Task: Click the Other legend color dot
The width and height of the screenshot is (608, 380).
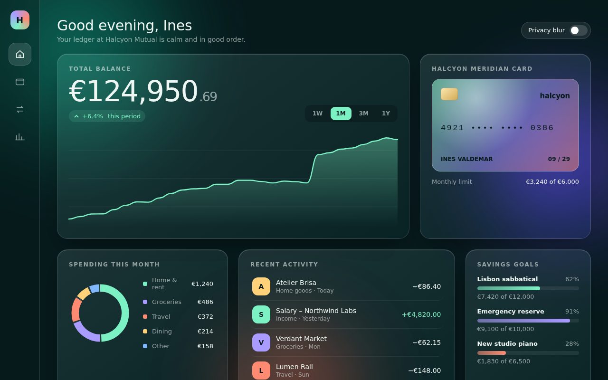Action: tap(145, 346)
